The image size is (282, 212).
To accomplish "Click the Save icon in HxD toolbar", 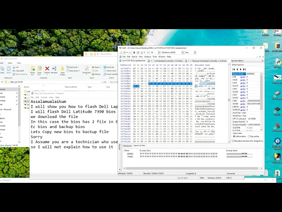I will click(x=130, y=53).
